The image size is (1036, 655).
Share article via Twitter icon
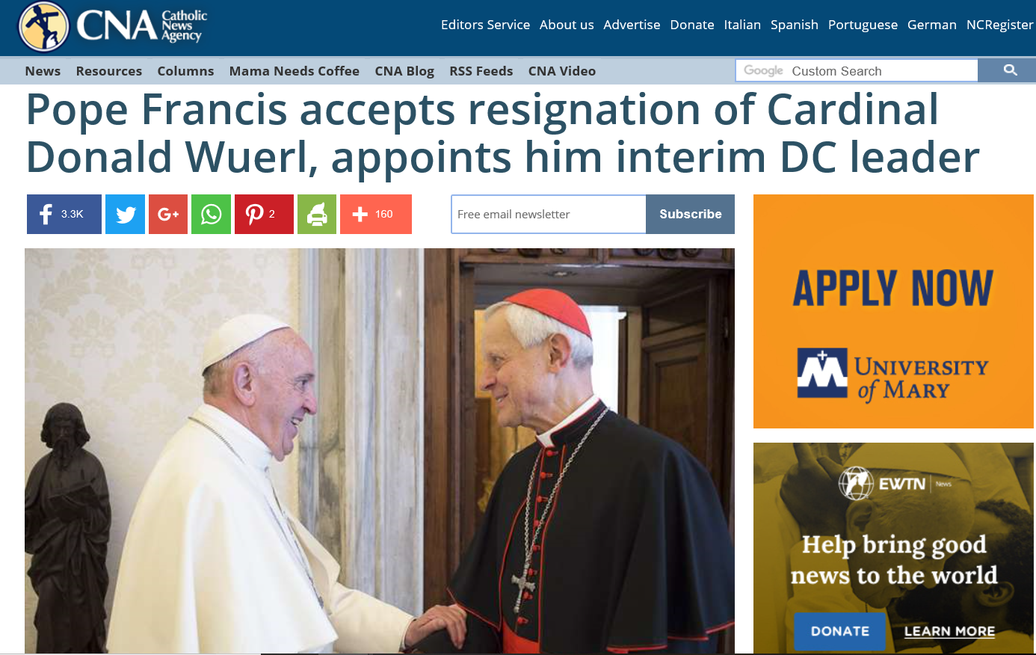125,214
